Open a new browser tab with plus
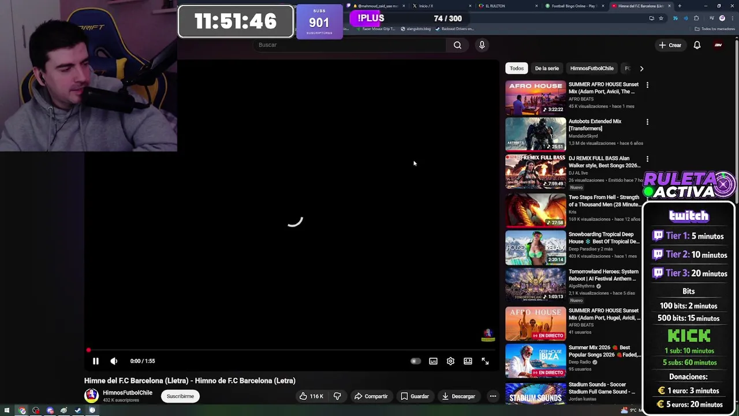 (x=680, y=6)
